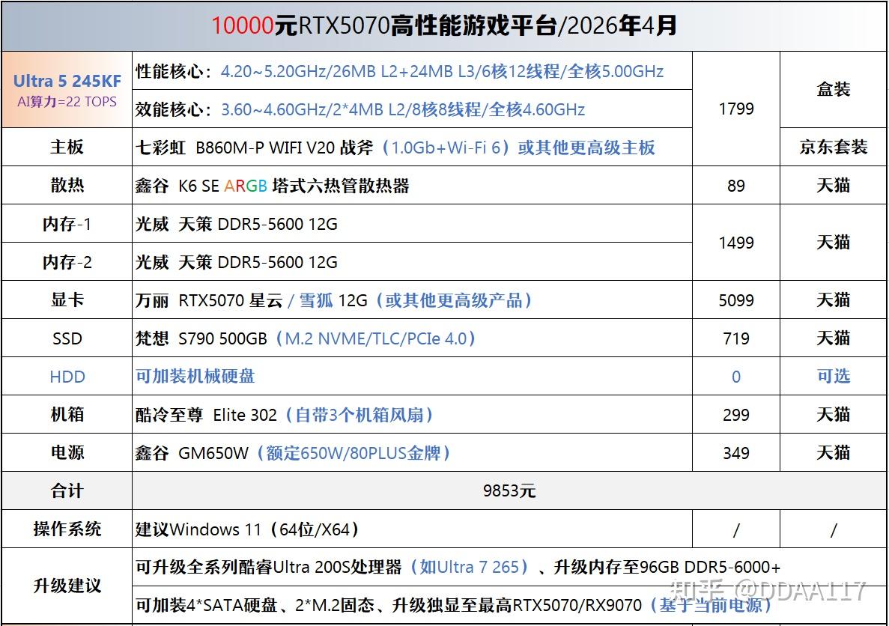Click the blue 可选 label in HDD row

(x=834, y=377)
